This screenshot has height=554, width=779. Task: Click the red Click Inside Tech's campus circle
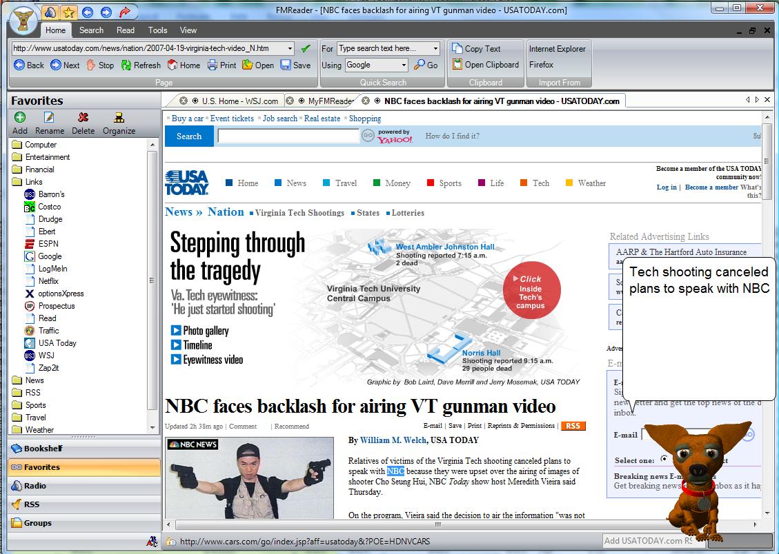pos(531,290)
